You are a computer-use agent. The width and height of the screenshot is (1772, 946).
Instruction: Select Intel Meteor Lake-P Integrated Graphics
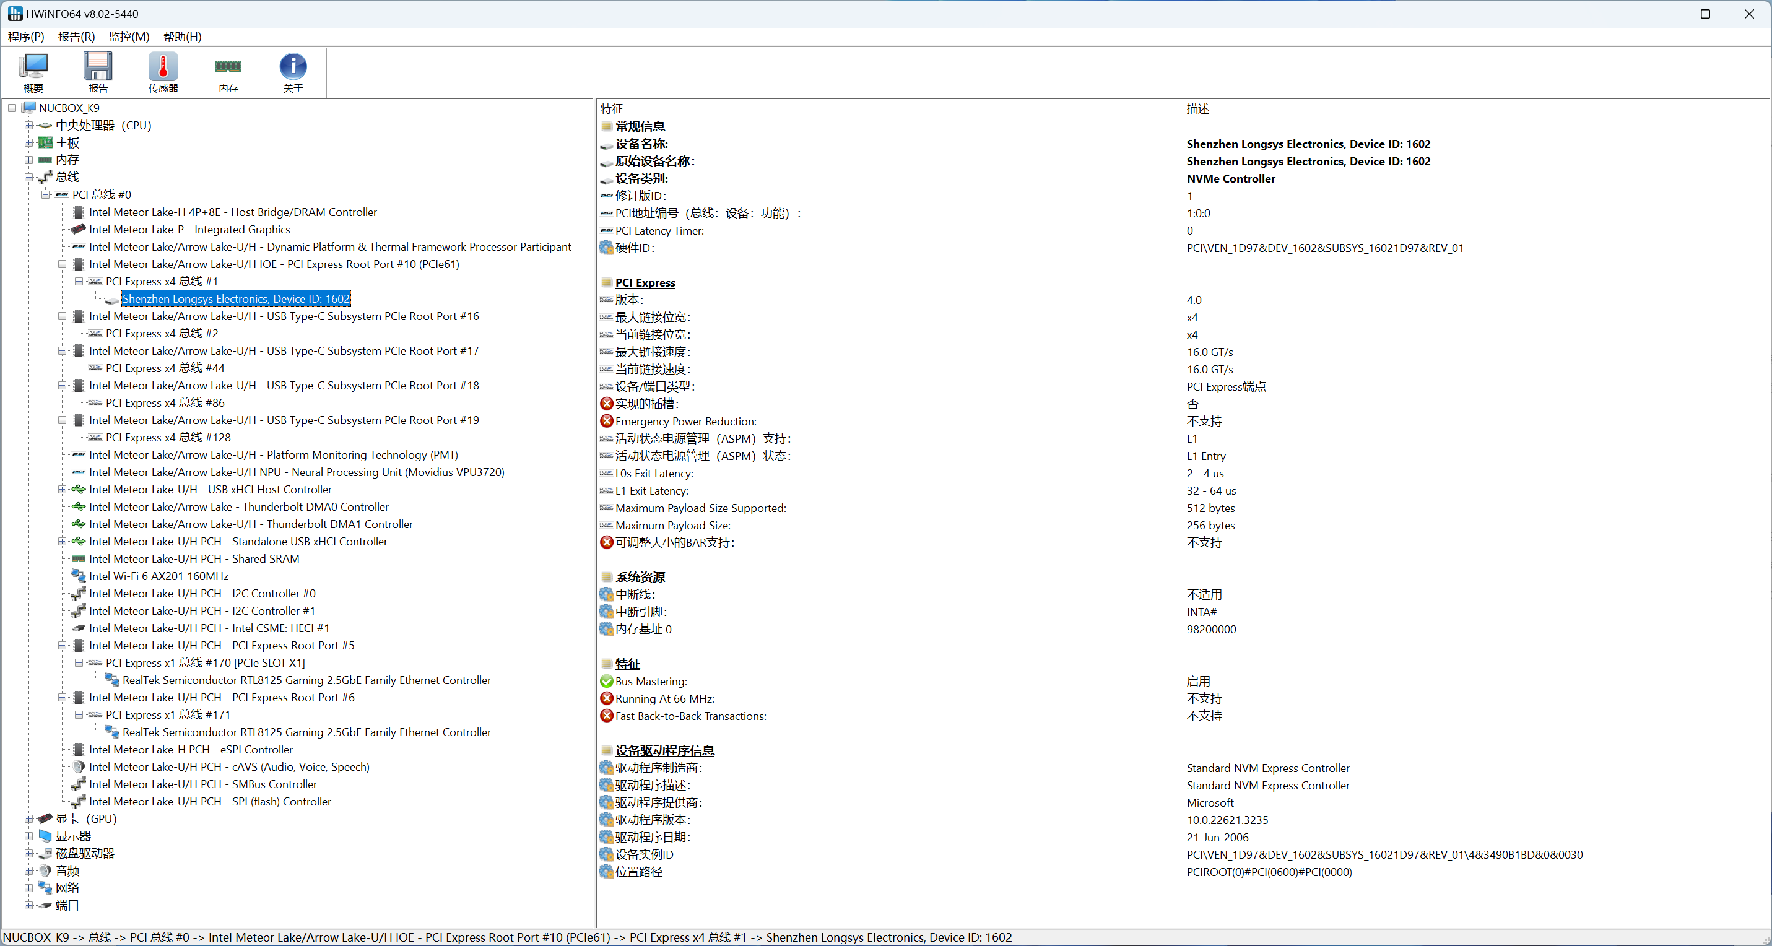click(x=189, y=229)
